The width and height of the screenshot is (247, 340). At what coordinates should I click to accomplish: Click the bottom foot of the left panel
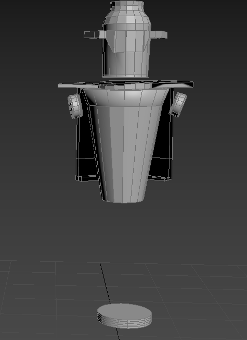[x=86, y=178]
